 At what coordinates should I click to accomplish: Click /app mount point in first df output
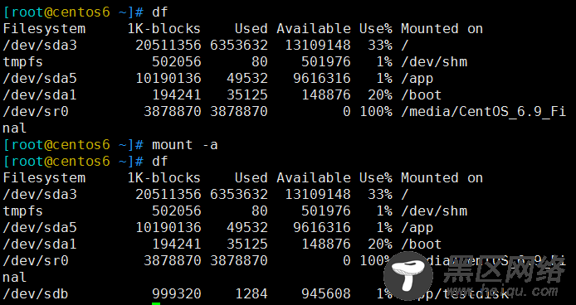tap(417, 79)
